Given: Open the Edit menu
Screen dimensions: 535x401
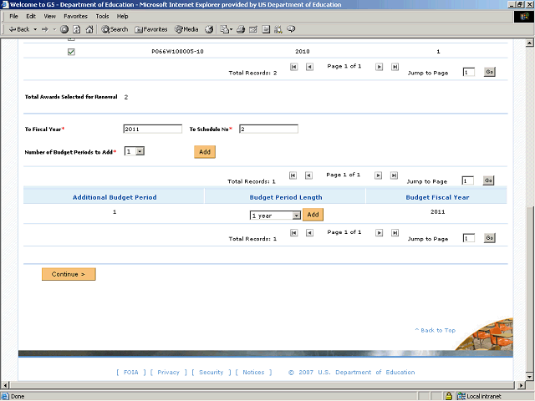Looking at the screenshot, I should (31, 16).
